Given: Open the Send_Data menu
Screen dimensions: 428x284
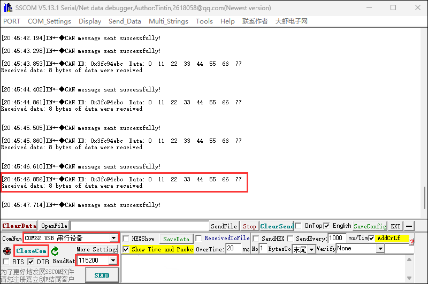Looking at the screenshot, I should [125, 21].
